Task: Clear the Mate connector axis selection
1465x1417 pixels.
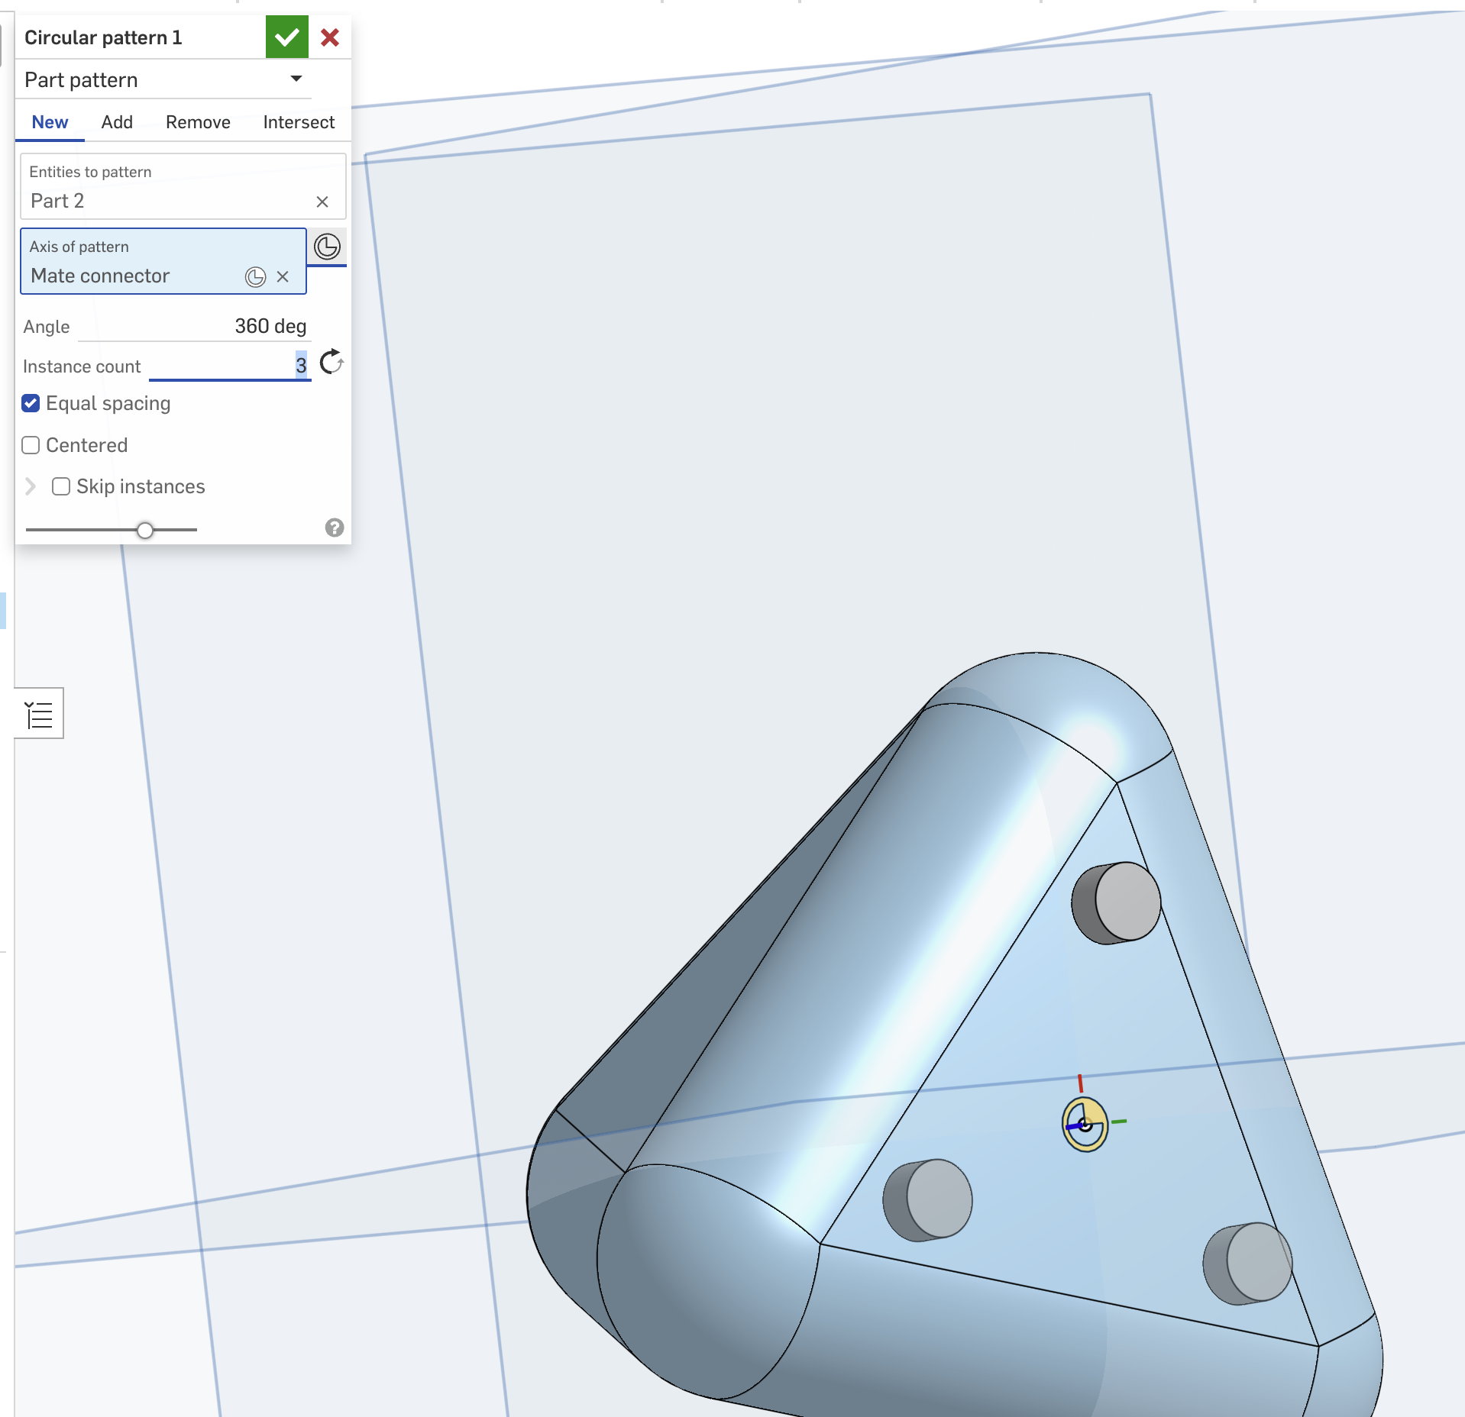Action: pos(283,277)
